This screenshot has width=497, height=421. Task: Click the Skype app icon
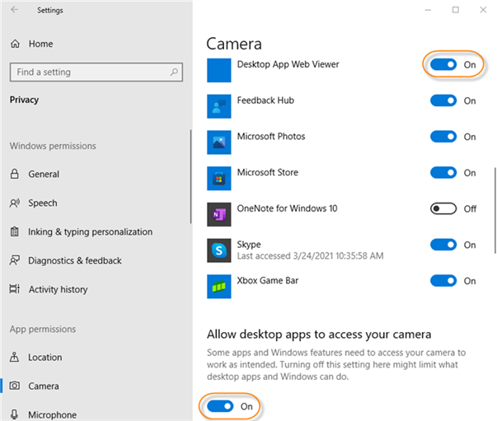click(x=220, y=250)
